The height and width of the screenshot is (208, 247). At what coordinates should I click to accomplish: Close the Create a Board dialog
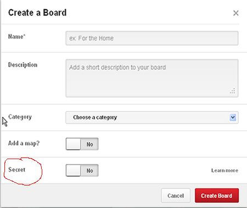tap(236, 13)
